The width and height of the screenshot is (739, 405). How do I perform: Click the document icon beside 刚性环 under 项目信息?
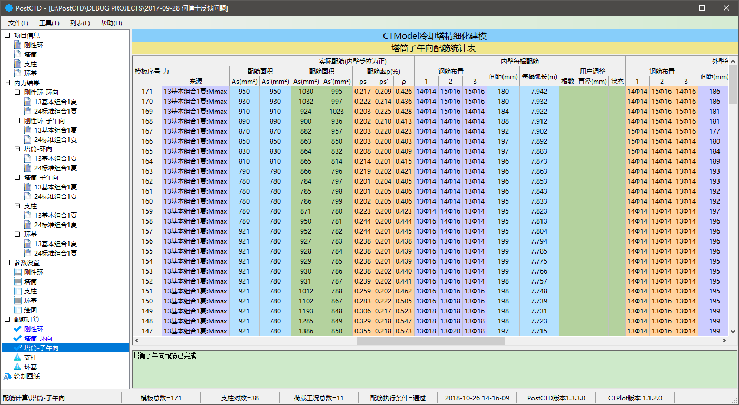tap(18, 45)
